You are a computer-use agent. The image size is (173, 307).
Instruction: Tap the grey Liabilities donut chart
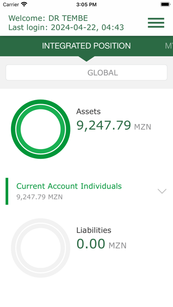tap(41, 248)
